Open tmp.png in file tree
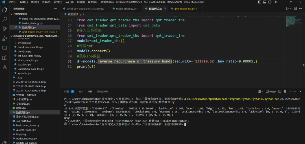305x144 pixels. click(21, 134)
